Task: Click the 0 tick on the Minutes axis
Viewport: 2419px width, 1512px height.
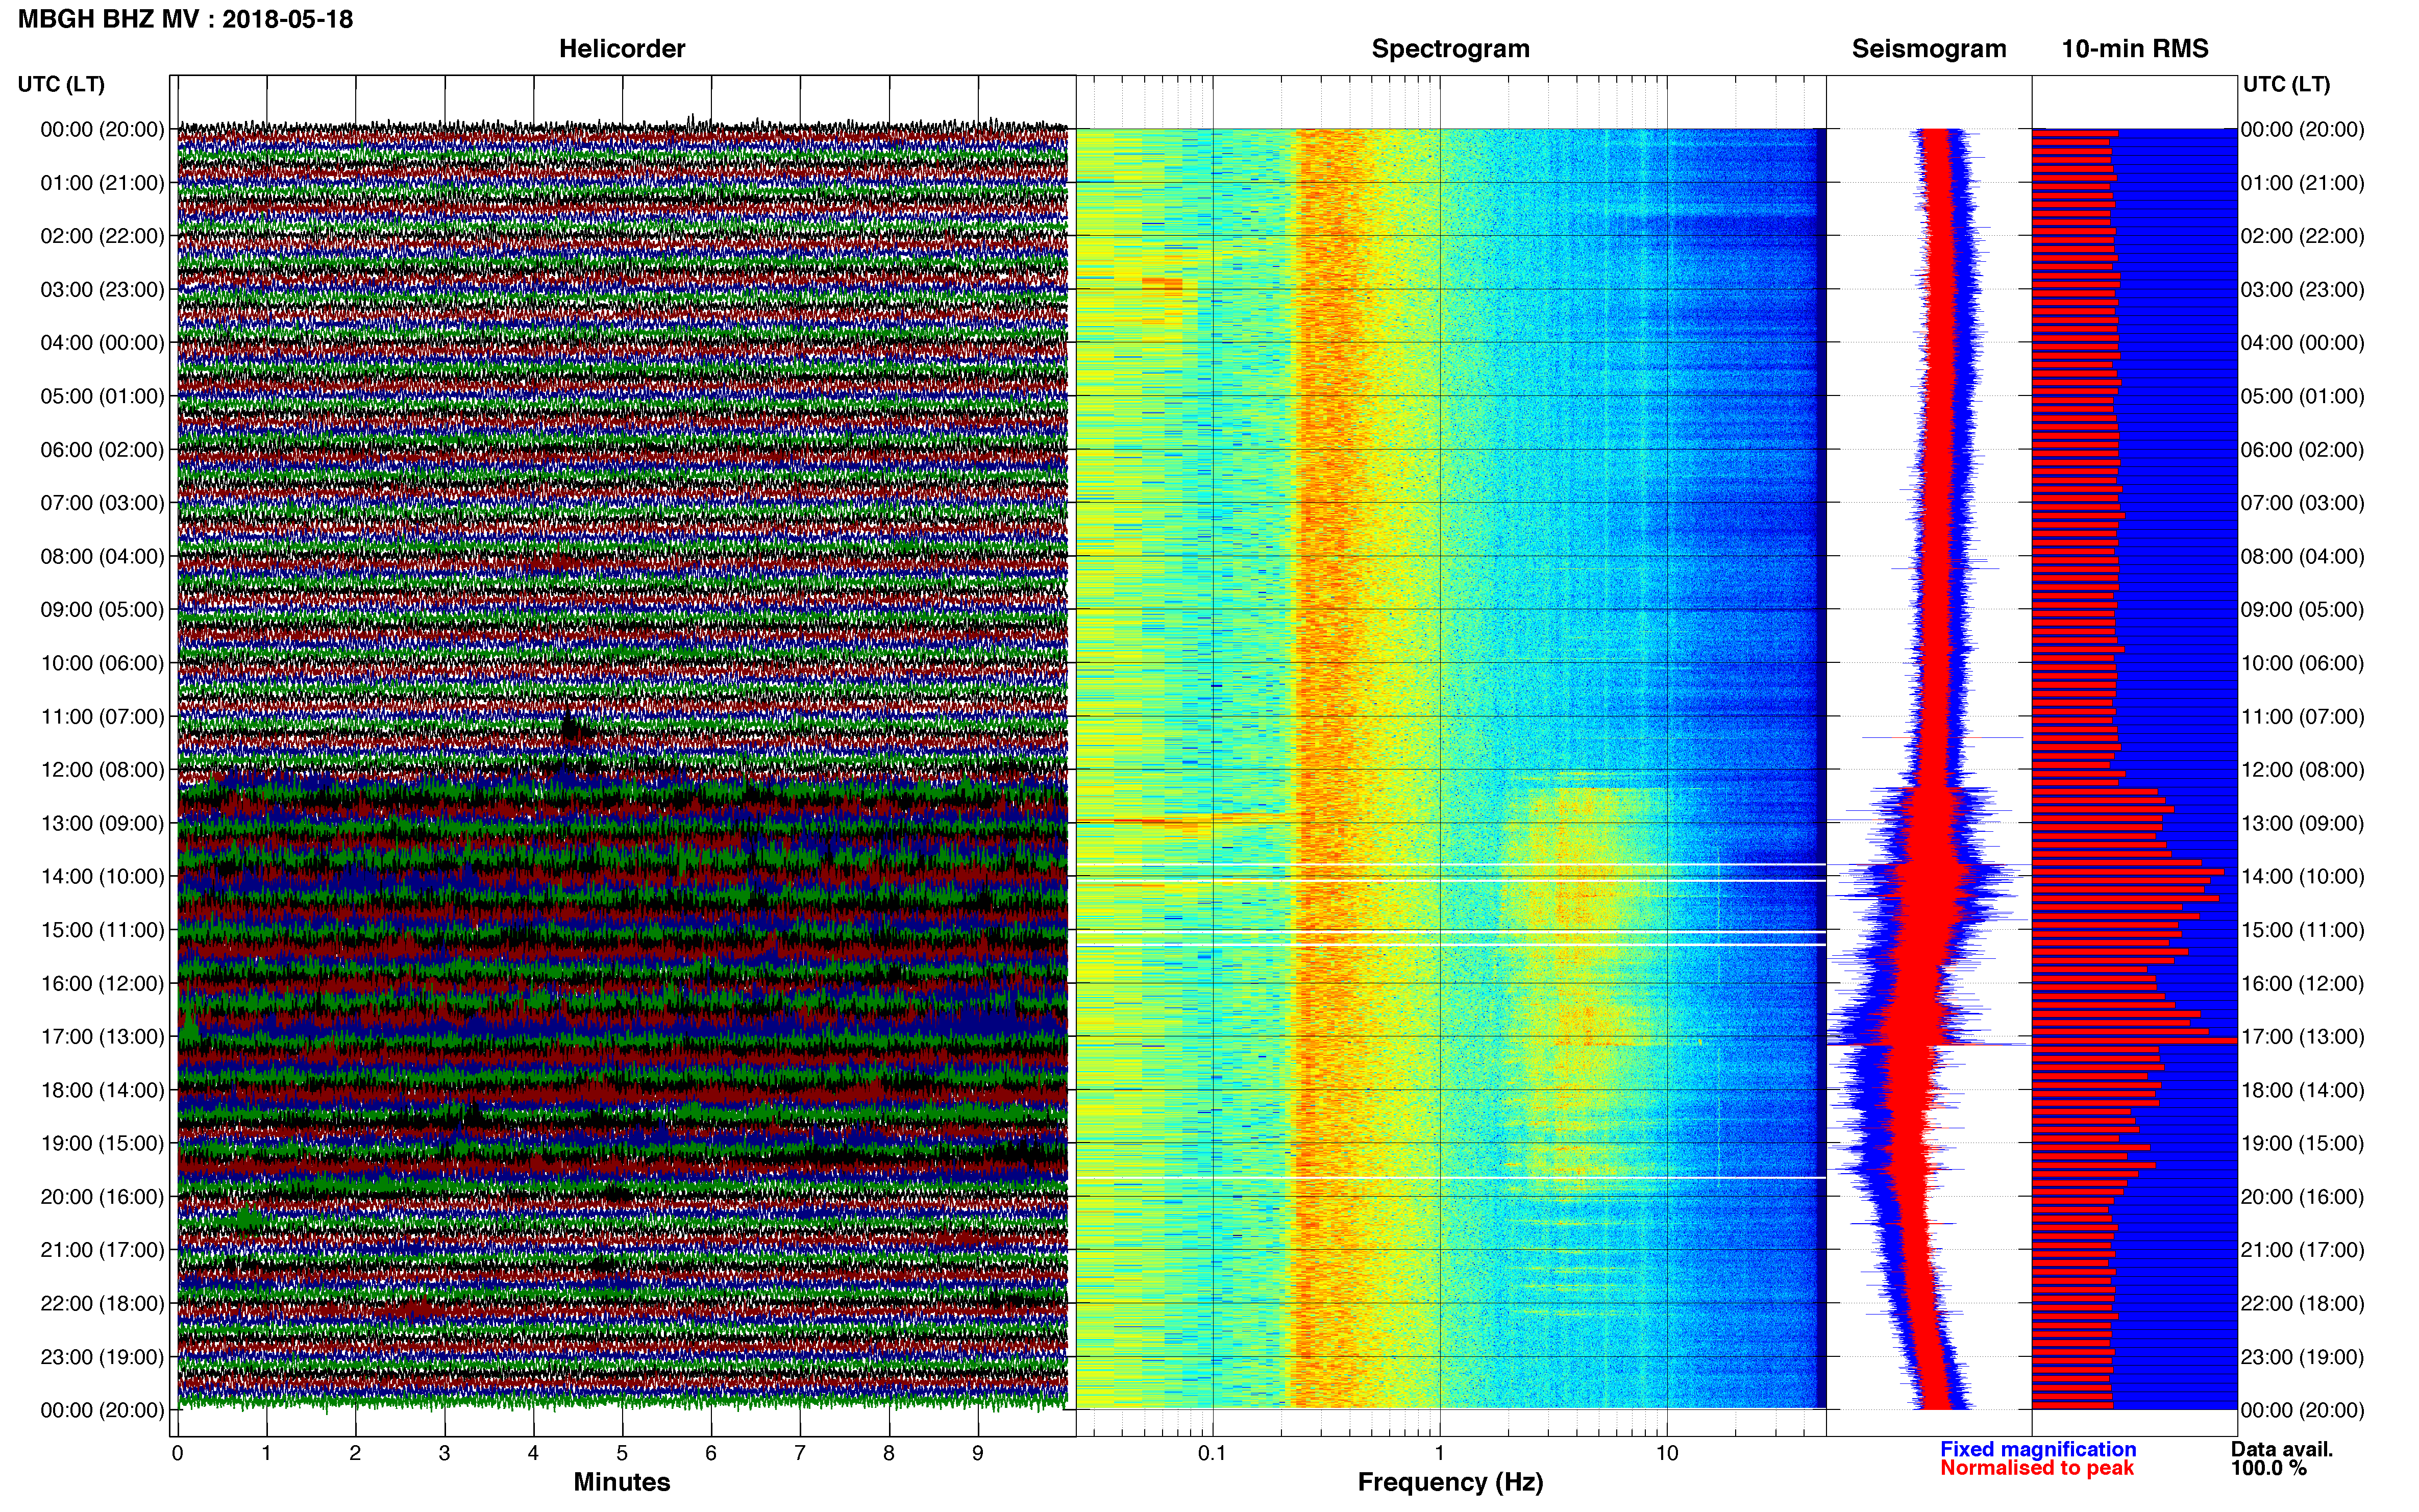Action: tap(178, 1453)
